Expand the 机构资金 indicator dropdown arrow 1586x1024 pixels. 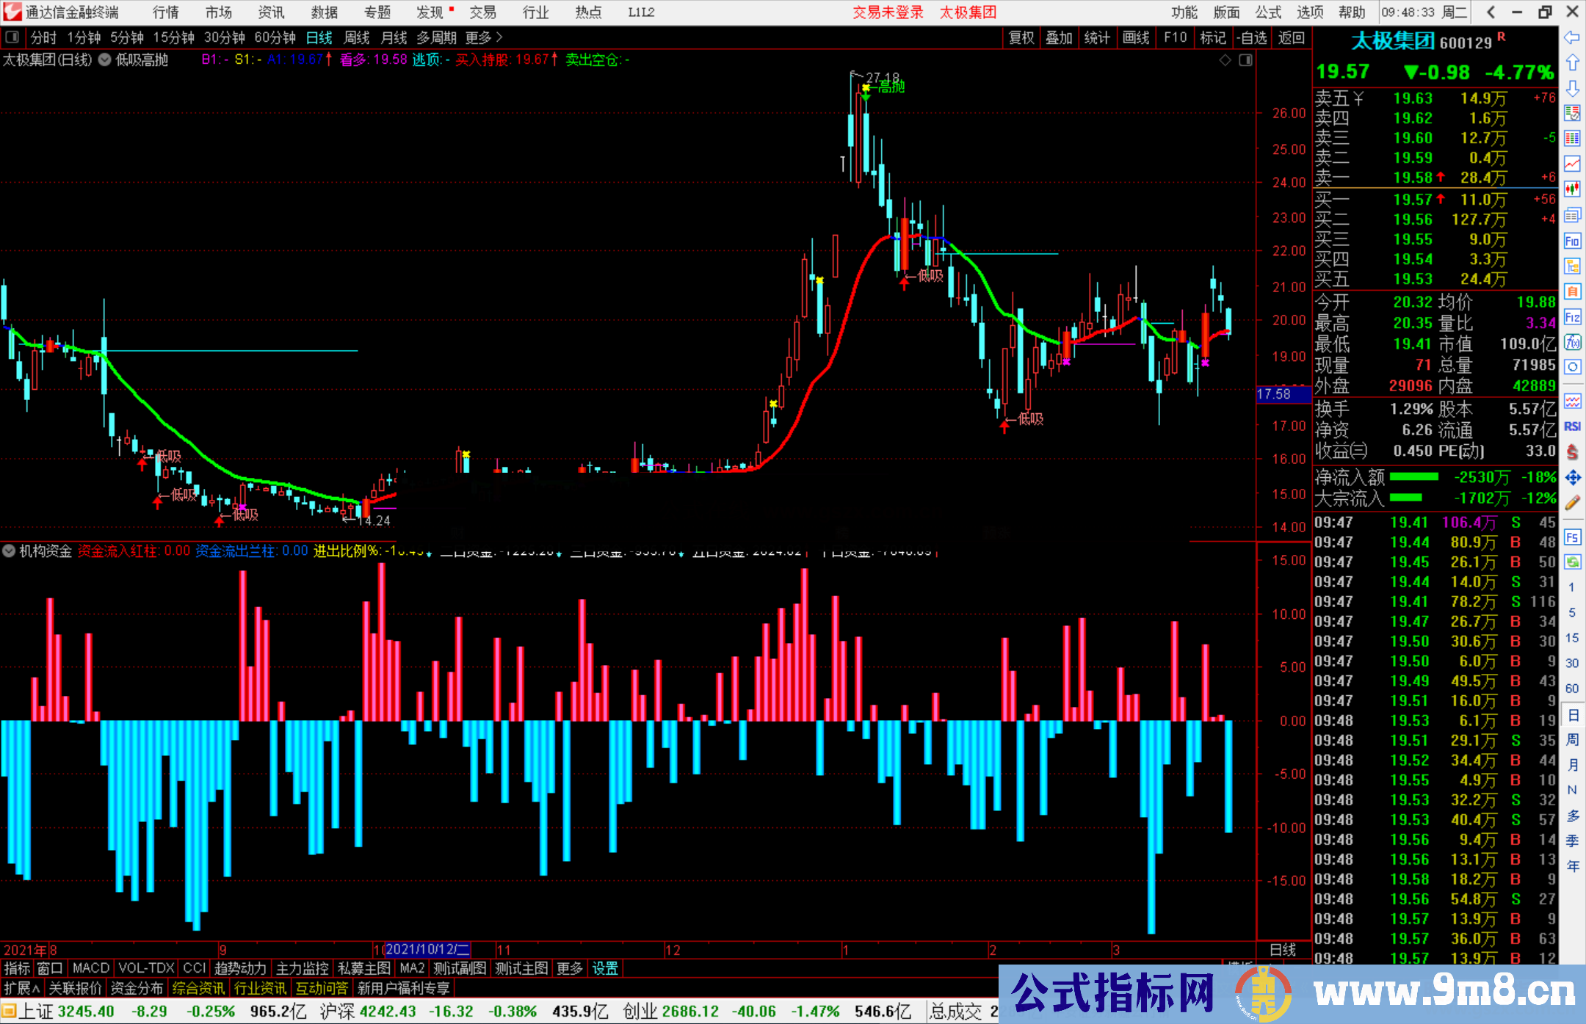[x=9, y=551]
